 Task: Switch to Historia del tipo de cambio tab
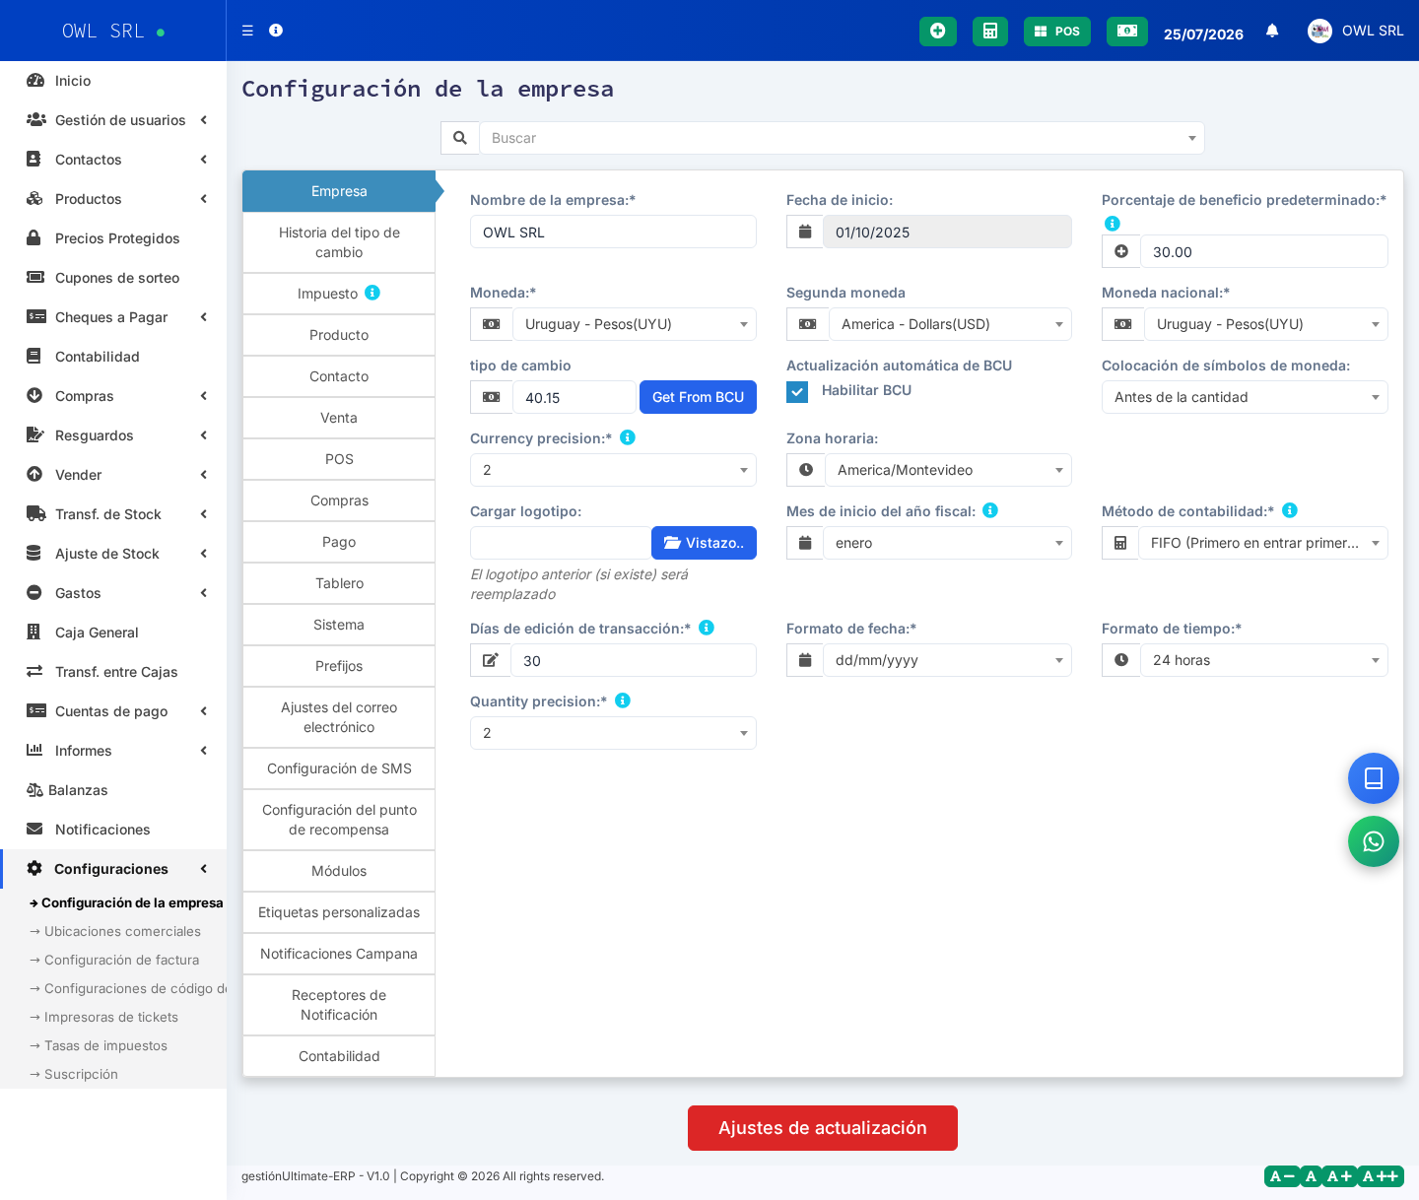pyautogui.click(x=339, y=242)
